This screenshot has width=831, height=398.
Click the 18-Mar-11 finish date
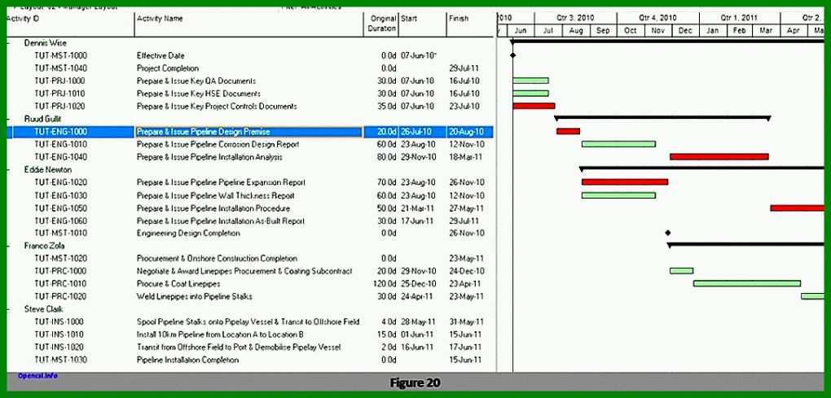click(x=466, y=157)
